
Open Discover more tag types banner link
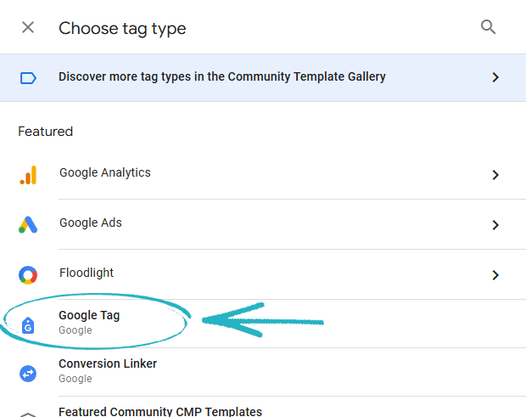[222, 77]
